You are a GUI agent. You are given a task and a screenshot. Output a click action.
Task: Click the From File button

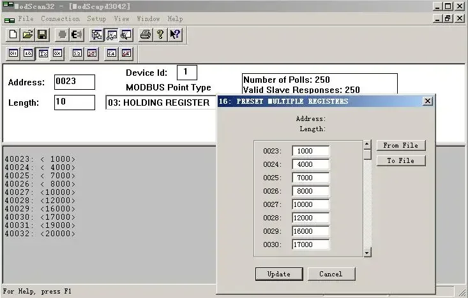(x=400, y=145)
